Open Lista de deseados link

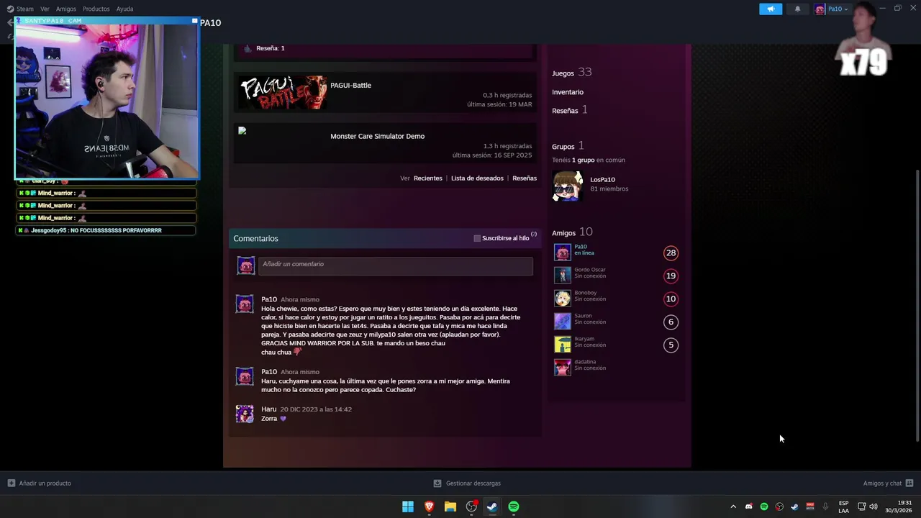(x=477, y=178)
